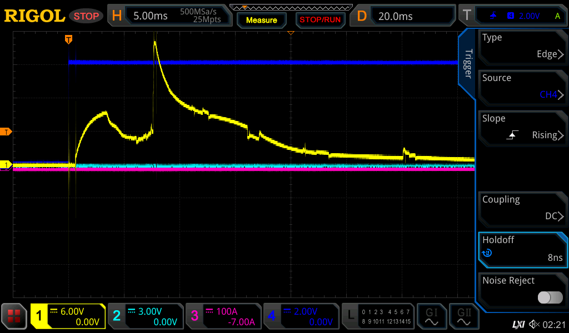The height and width of the screenshot is (333, 569).
Task: Click the STOP status badge
Action: (86, 16)
